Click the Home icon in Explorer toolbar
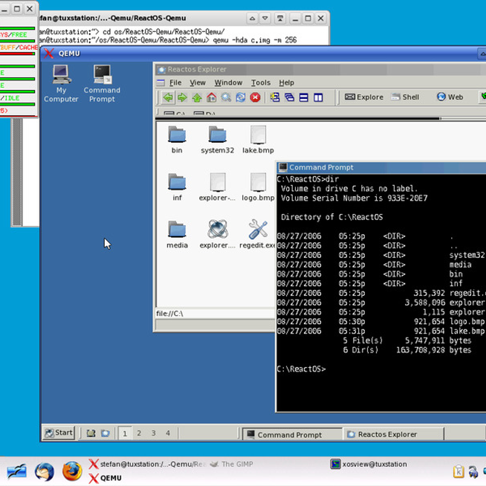Image resolution: width=486 pixels, height=486 pixels. [x=211, y=97]
